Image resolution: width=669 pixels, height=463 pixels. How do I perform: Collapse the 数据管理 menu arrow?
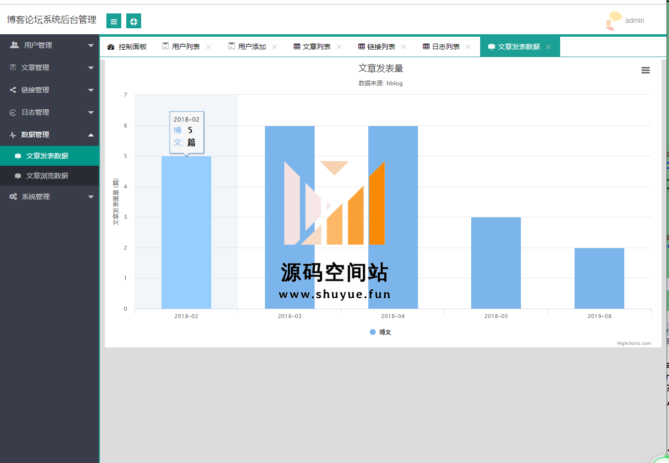91,135
